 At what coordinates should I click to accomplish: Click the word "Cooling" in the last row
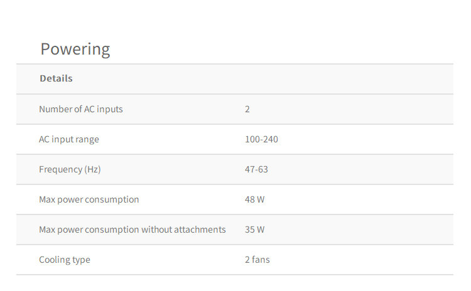[x=55, y=260]
